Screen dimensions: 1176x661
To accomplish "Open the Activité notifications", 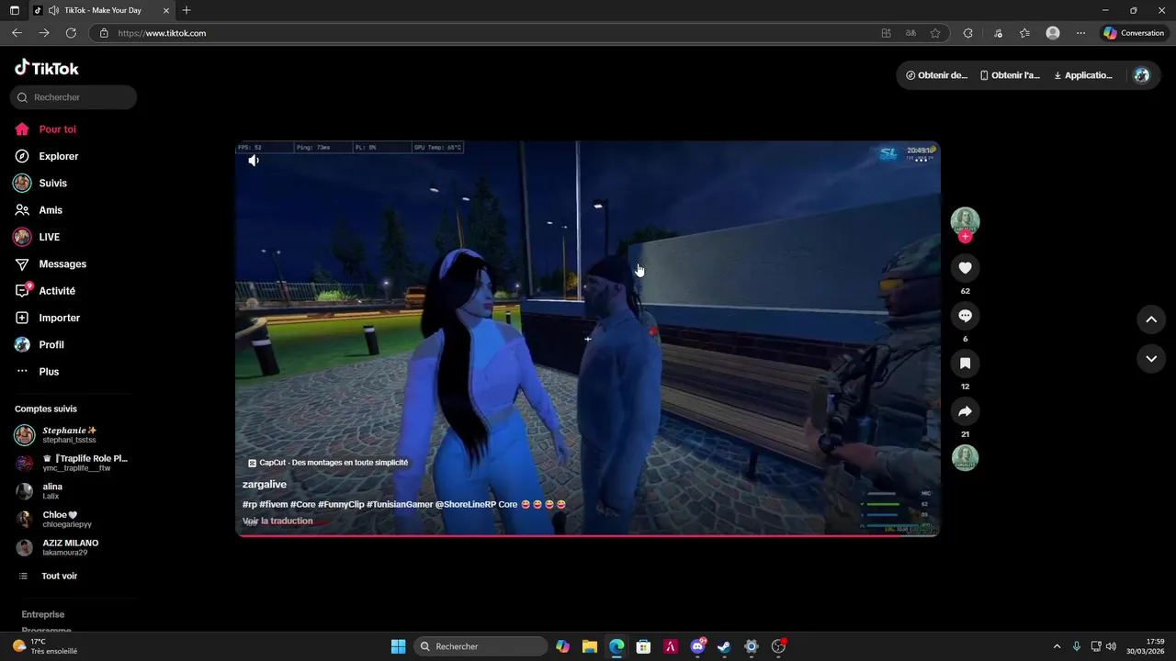I will coord(57,291).
